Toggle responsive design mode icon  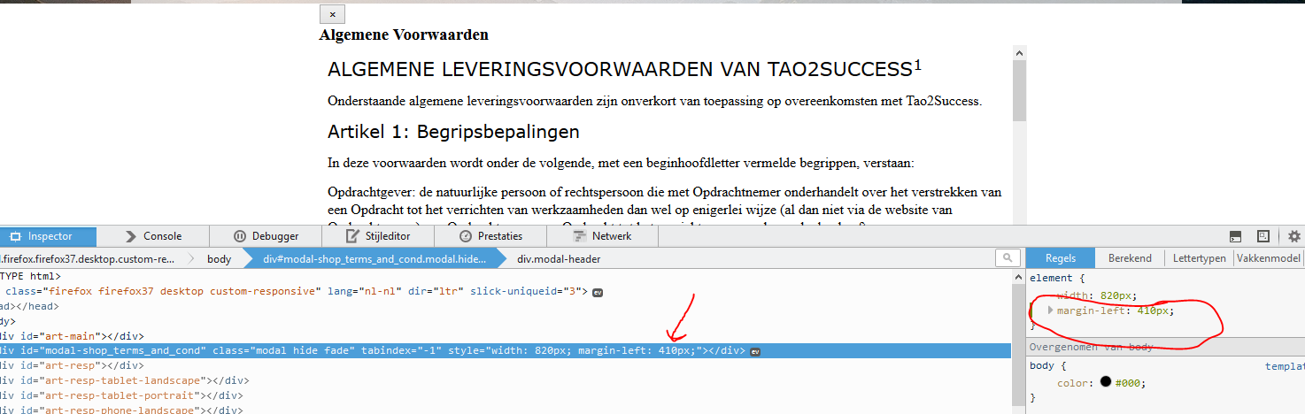[x=1263, y=236]
